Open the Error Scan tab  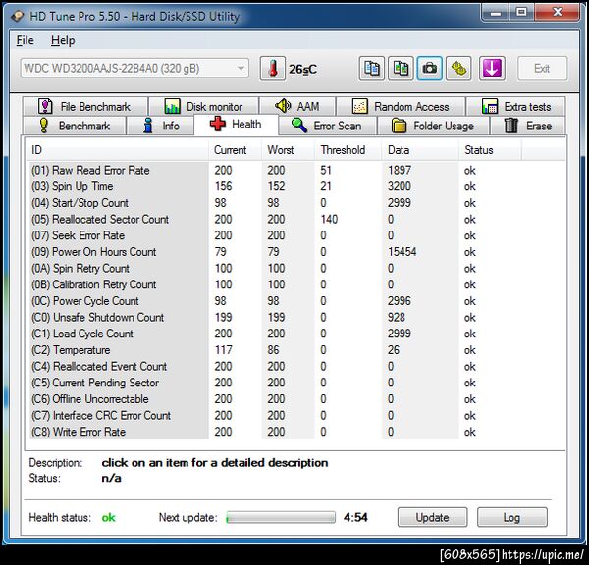(327, 126)
